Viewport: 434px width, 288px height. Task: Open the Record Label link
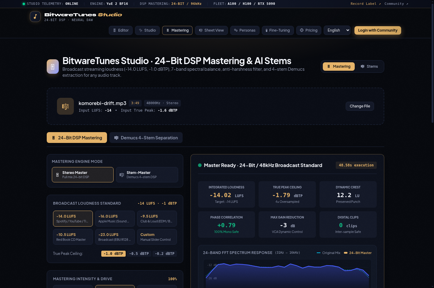(x=366, y=4)
